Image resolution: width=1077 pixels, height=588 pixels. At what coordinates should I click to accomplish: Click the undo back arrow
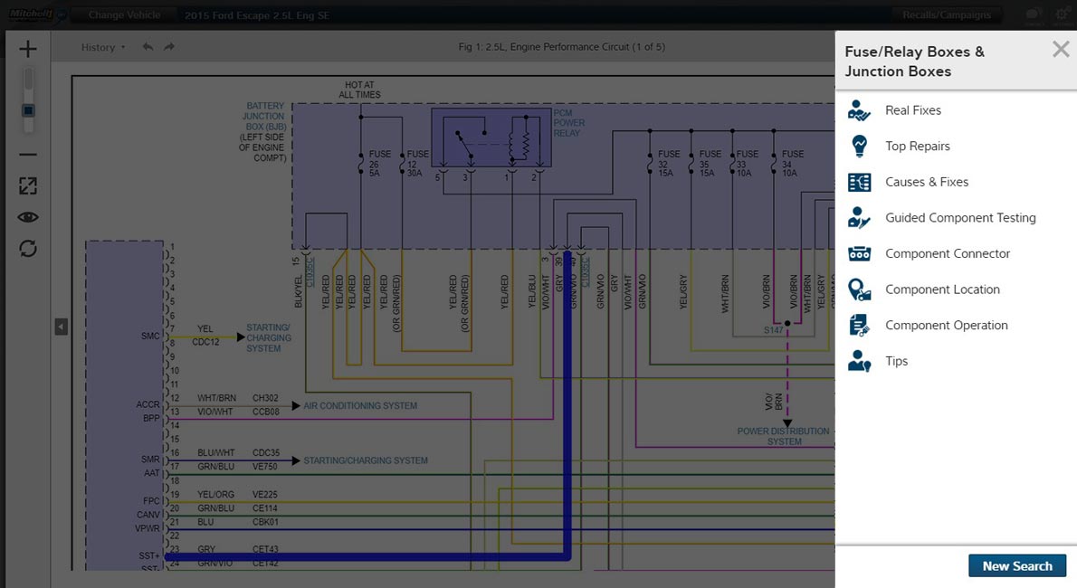(x=148, y=47)
